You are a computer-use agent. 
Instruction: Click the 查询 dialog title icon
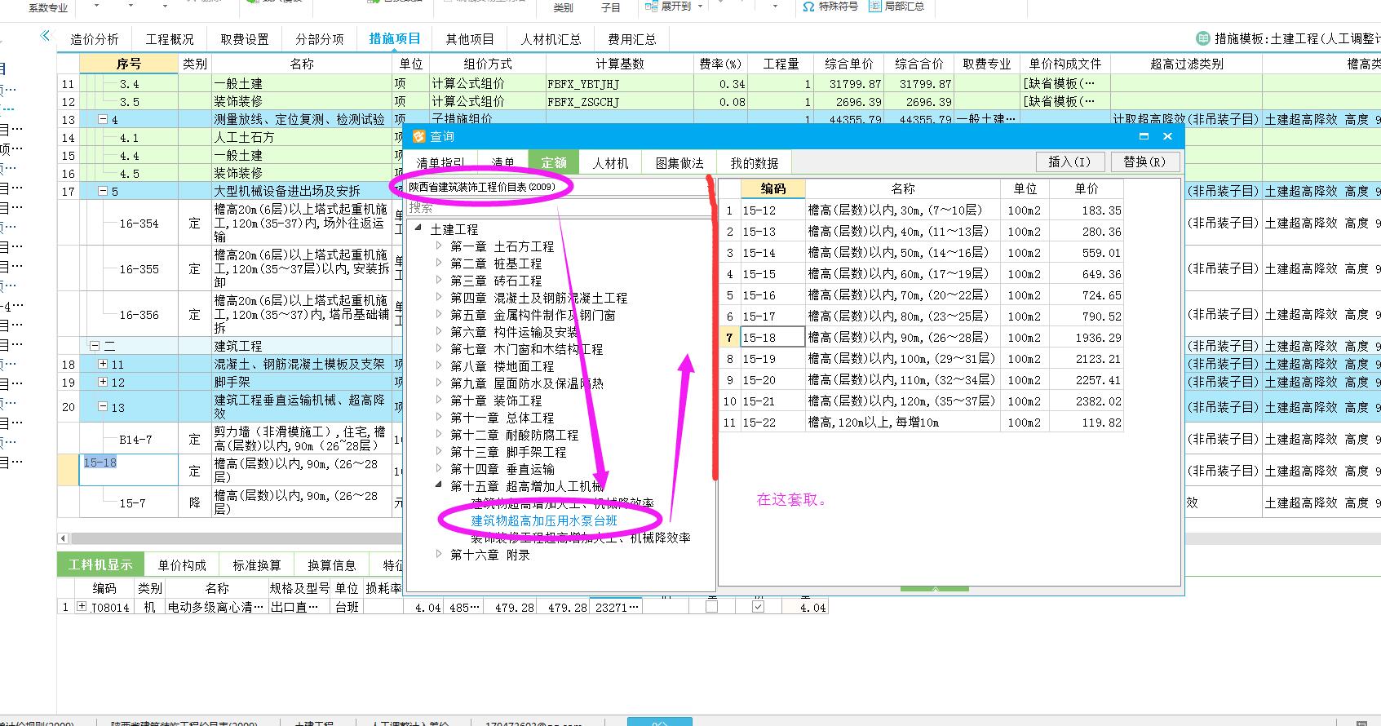point(418,136)
